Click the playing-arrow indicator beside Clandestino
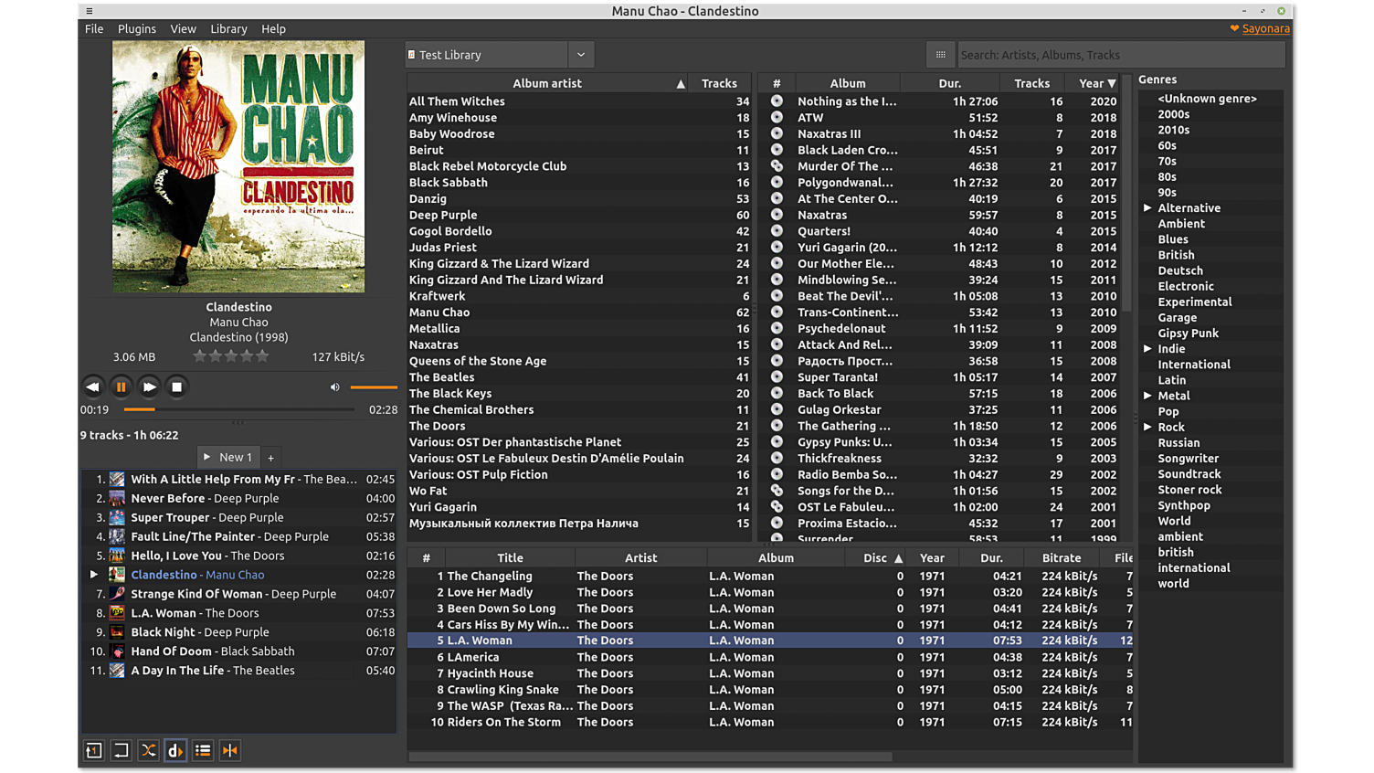 coord(94,575)
